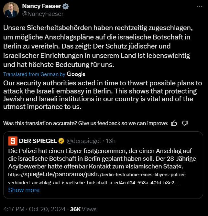Click the DER SPIEGEL orange logo avatar
Screen dimensions: 208x216
tap(13, 141)
